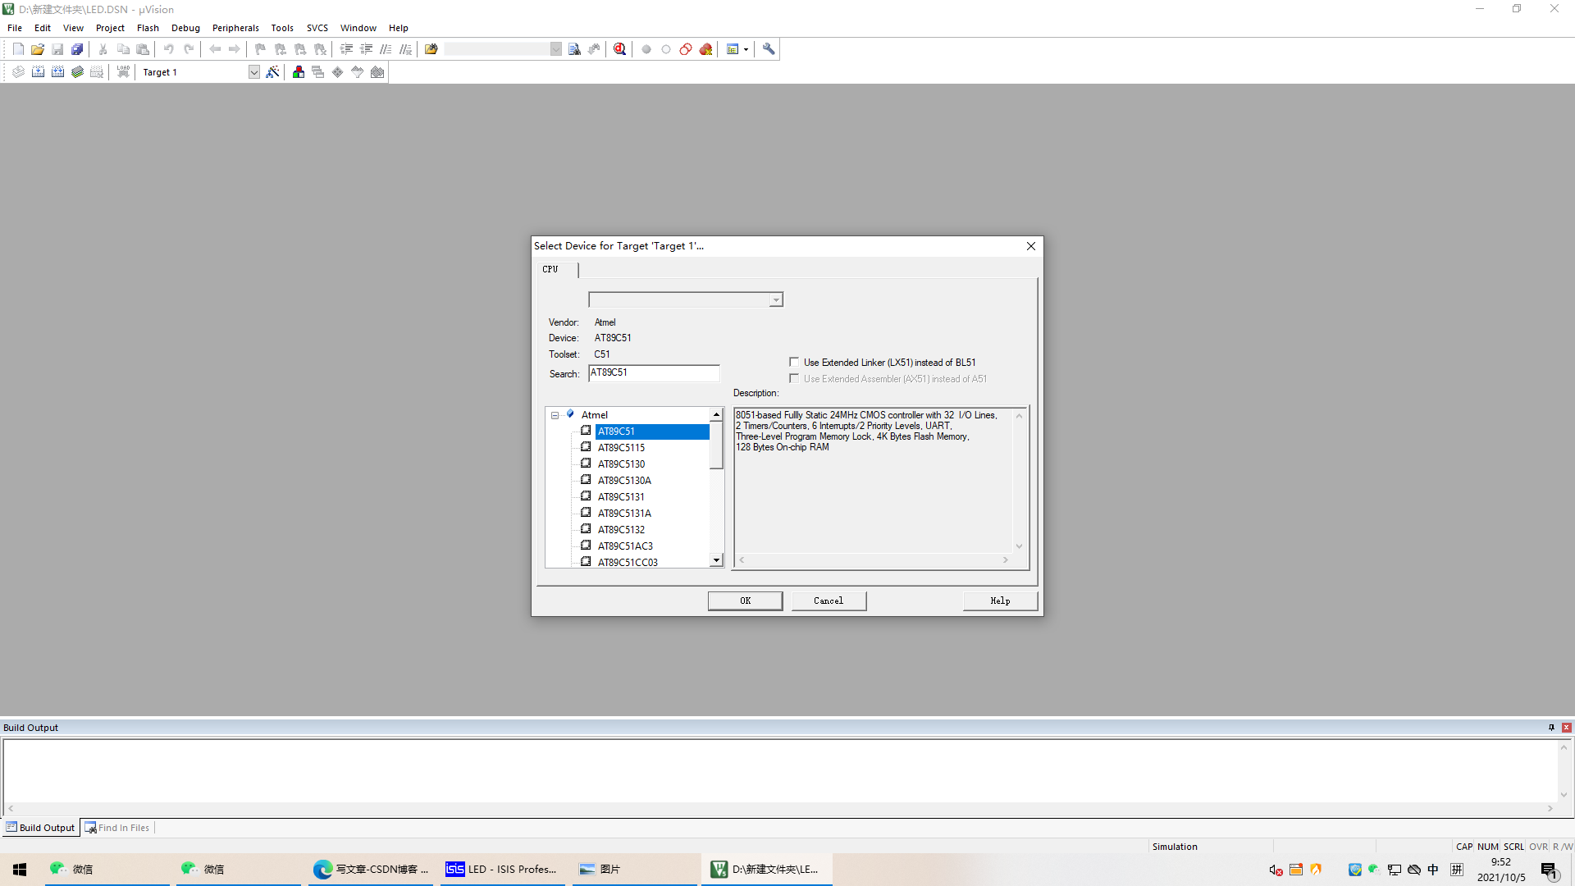Enable Use Extended Assembler AX51 checkbox
The width and height of the screenshot is (1575, 886).
tap(794, 379)
